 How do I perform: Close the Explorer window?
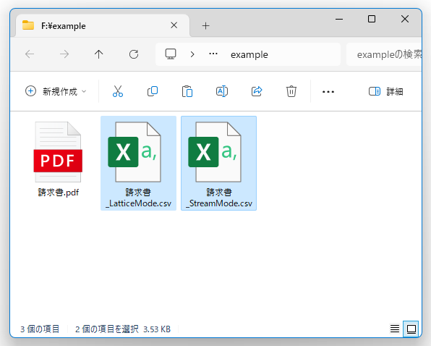405,19
